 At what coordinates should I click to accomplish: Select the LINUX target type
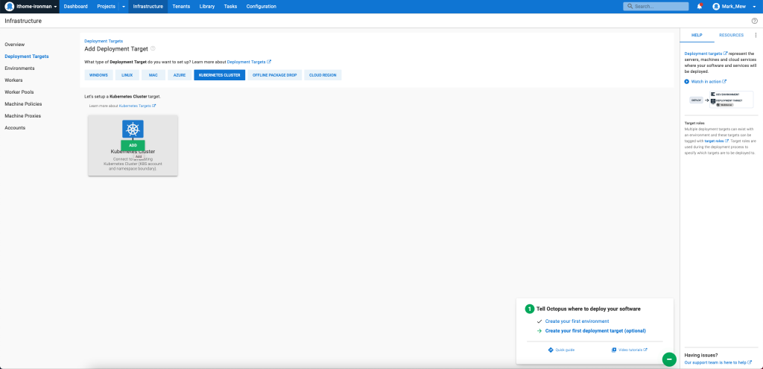(127, 75)
